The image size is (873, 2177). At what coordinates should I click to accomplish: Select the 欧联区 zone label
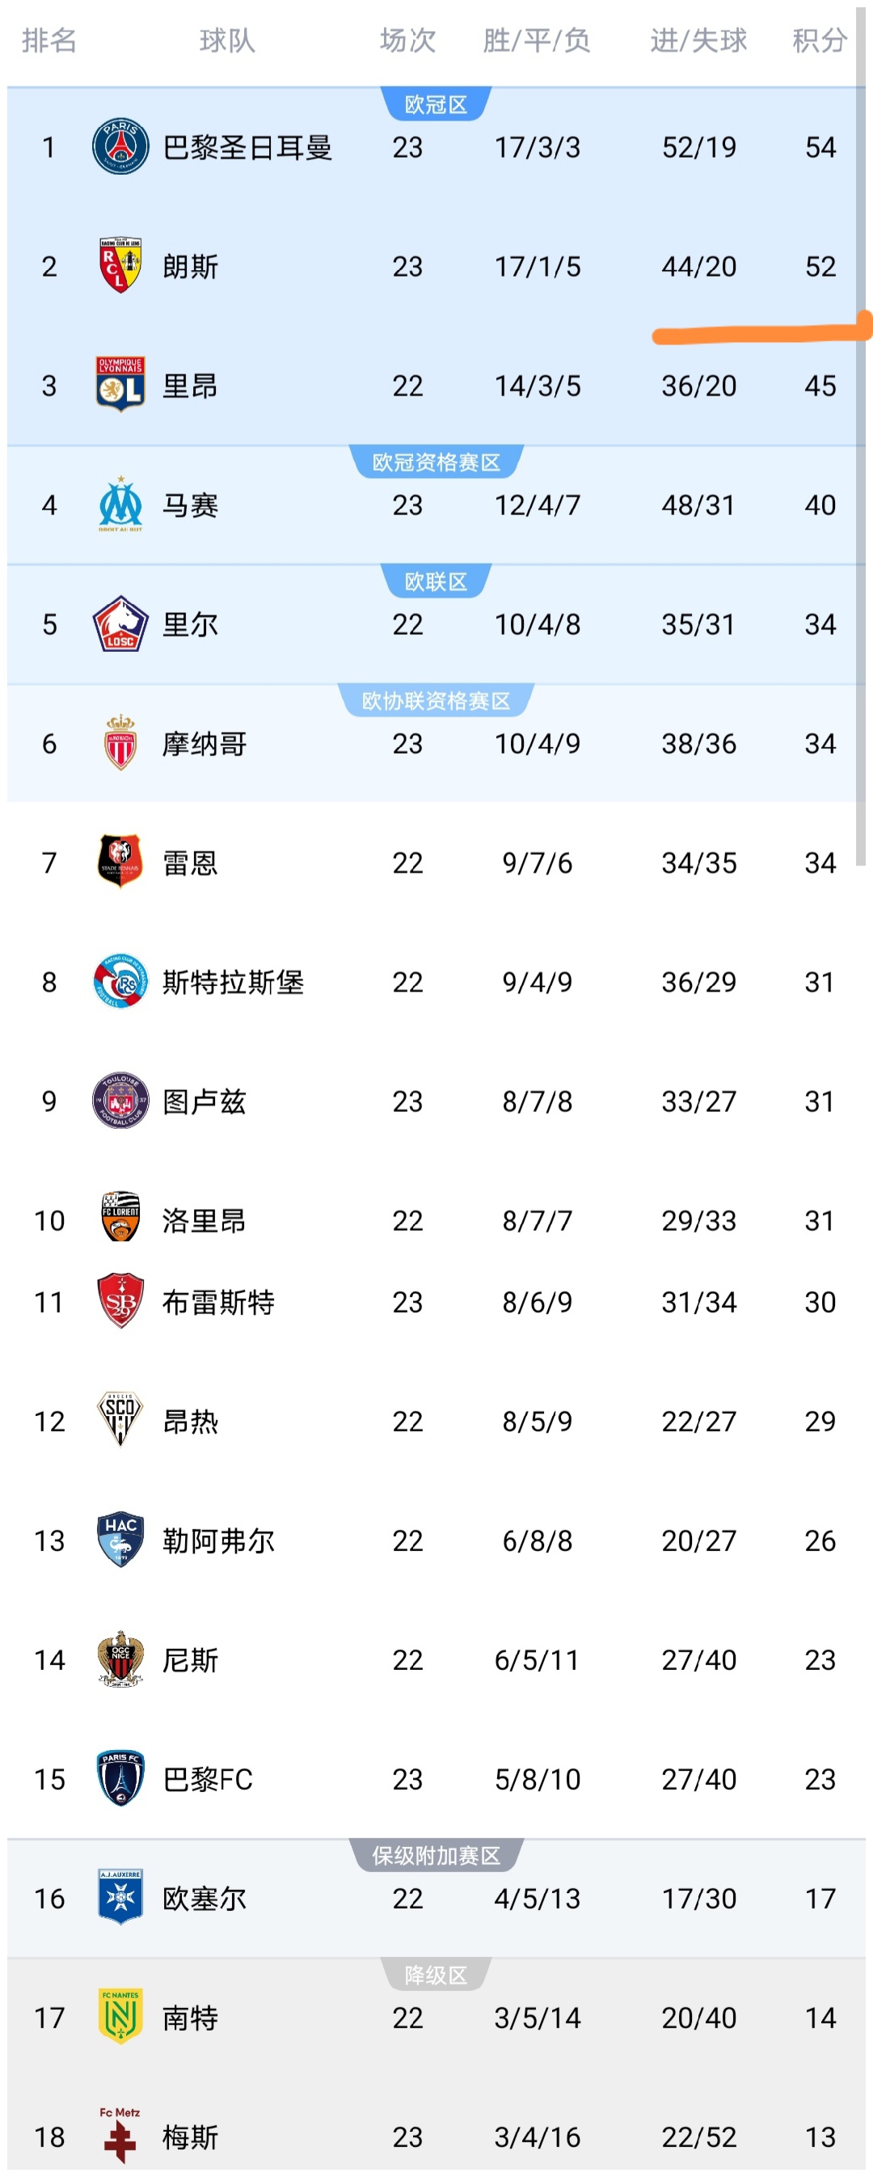[435, 581]
